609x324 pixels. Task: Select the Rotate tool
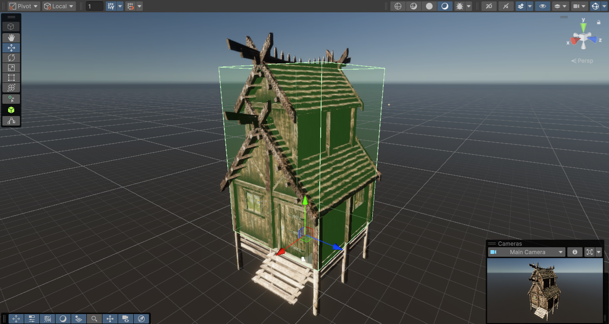(11, 57)
